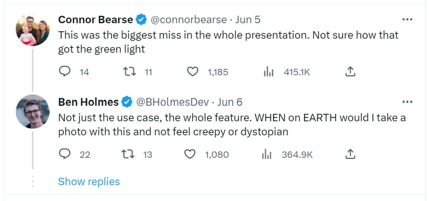Open more options on Ben Holmes's tweet
Screen dimensions: 429x201
407,102
